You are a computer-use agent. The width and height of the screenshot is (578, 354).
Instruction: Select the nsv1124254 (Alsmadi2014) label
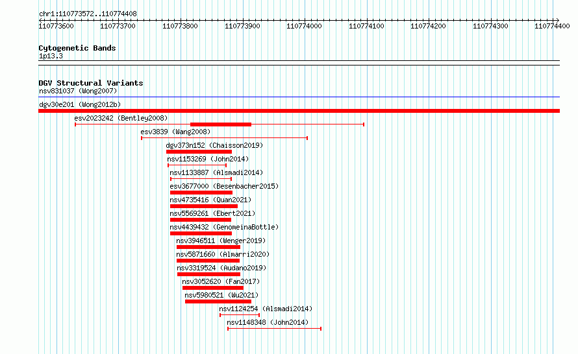266,309
